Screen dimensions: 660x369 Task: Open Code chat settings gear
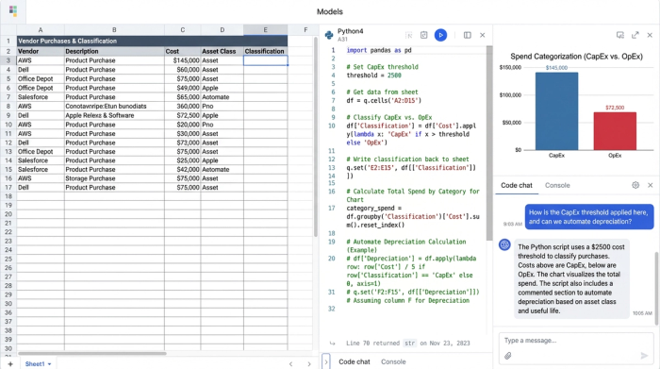(635, 185)
